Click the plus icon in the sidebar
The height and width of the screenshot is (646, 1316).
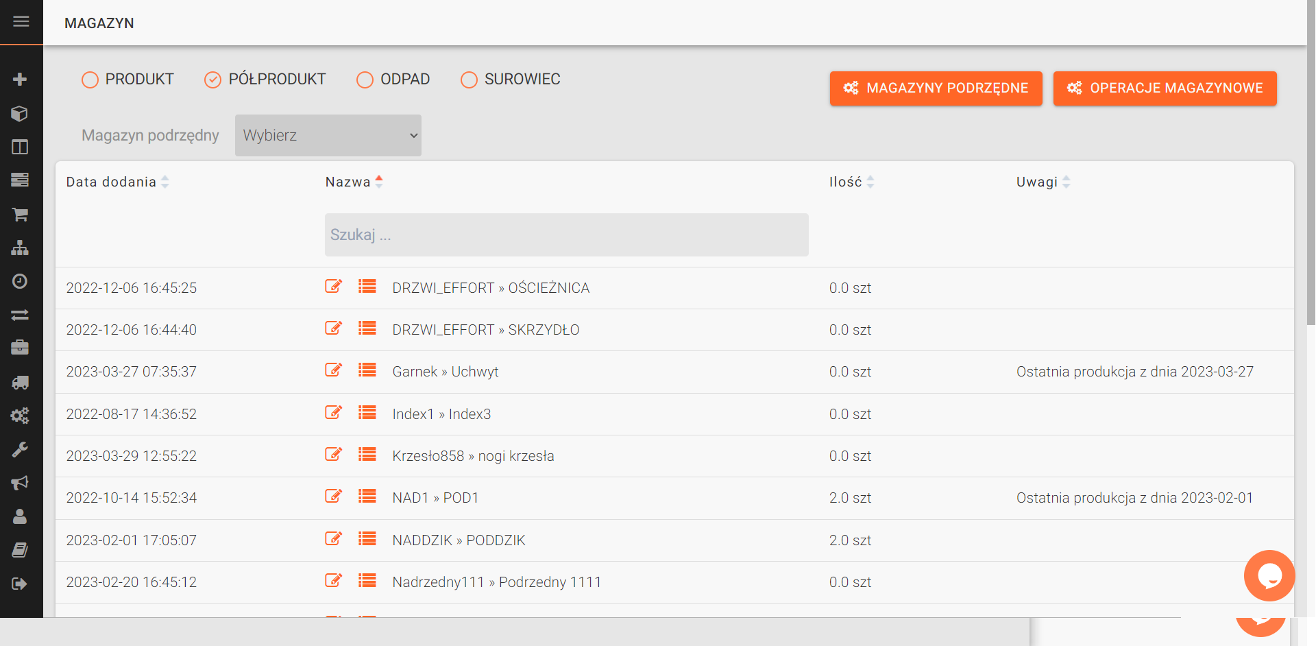pyautogui.click(x=20, y=80)
